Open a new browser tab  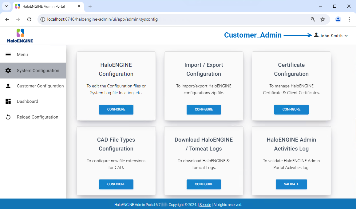coord(90,6)
